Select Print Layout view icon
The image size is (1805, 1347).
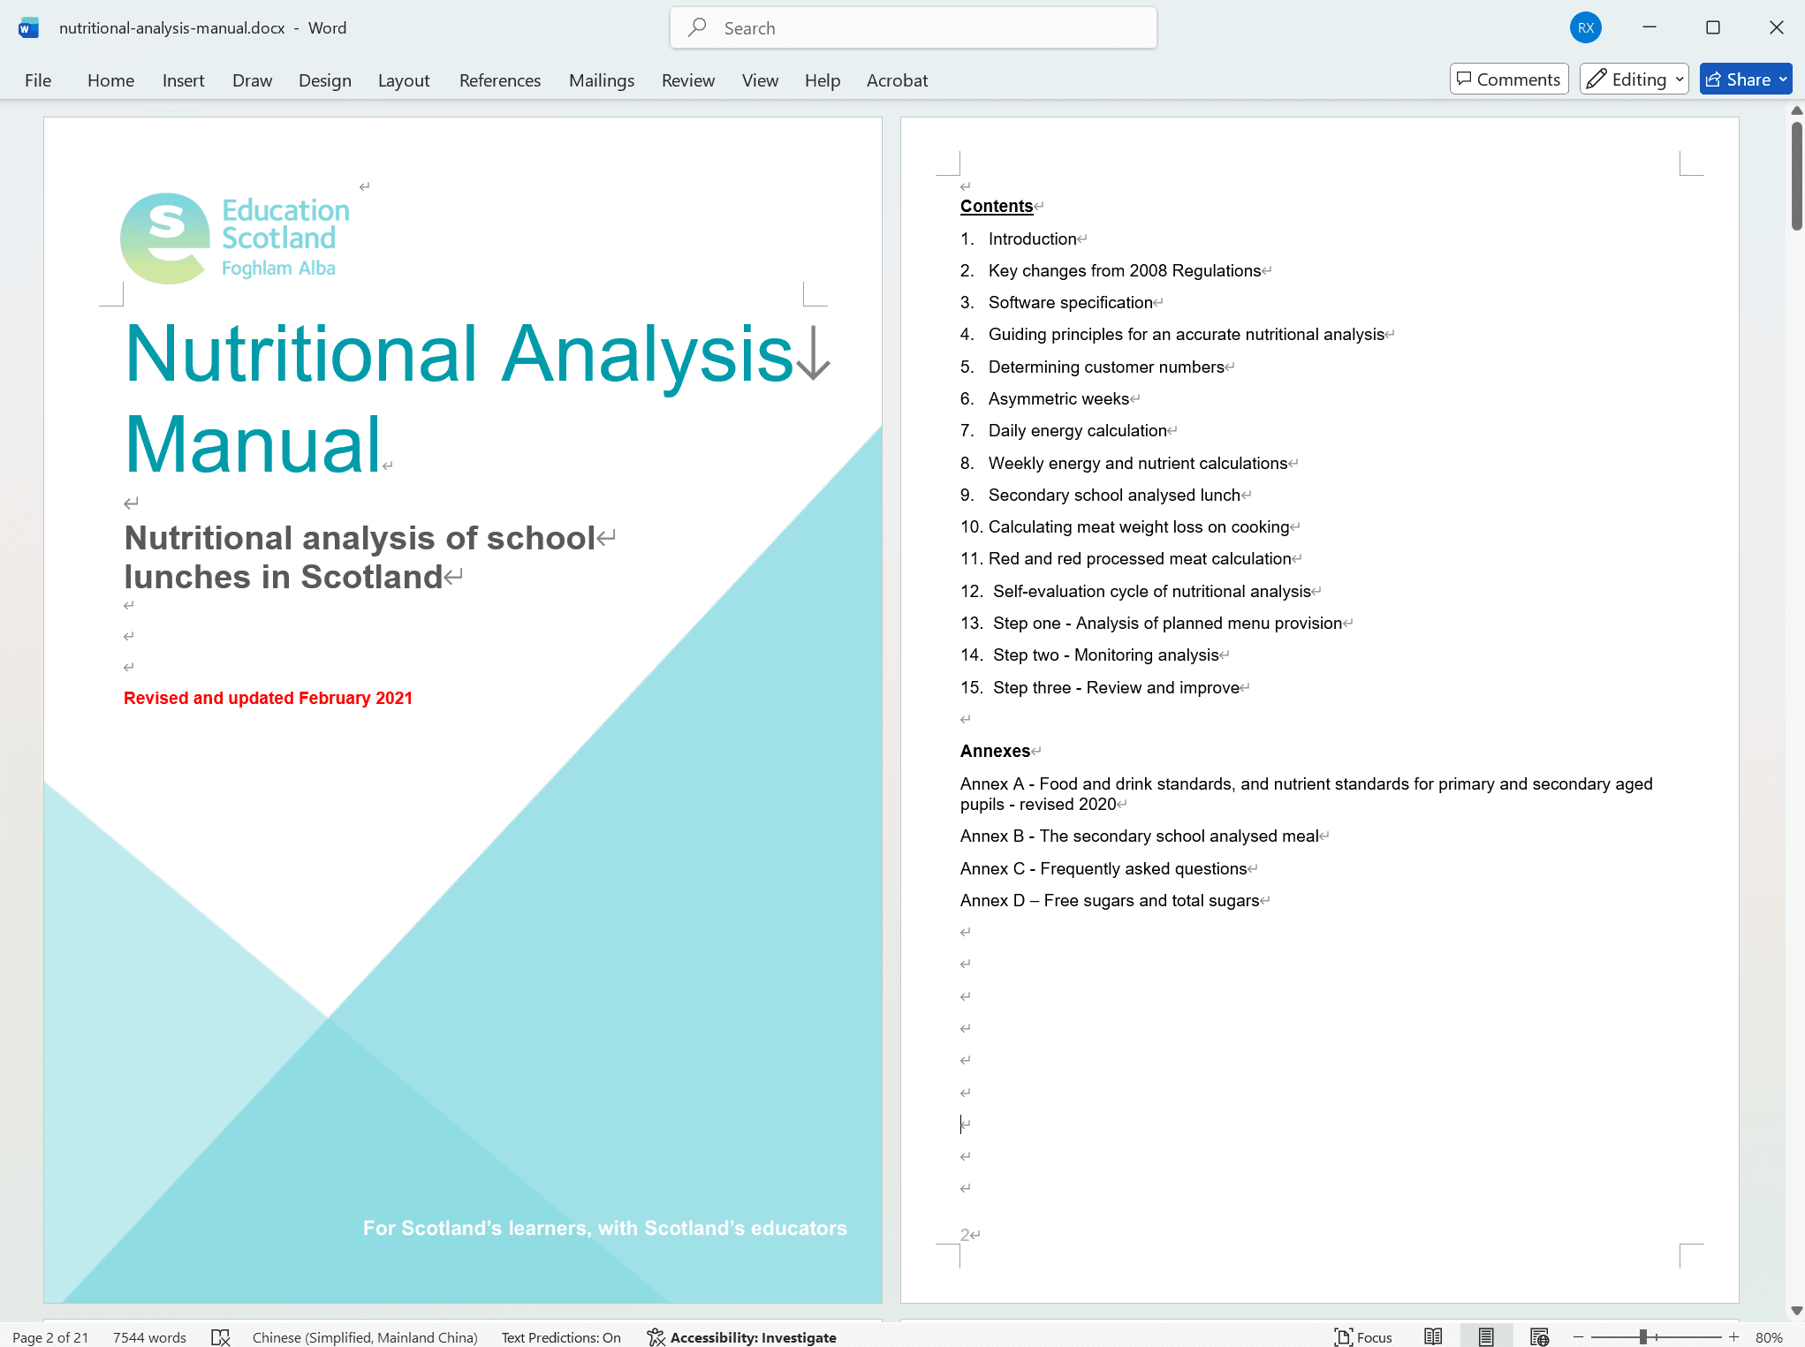click(x=1486, y=1337)
